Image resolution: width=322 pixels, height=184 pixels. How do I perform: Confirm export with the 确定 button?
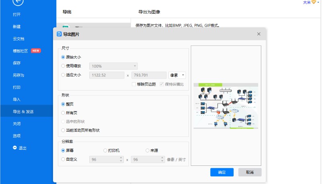point(222,172)
